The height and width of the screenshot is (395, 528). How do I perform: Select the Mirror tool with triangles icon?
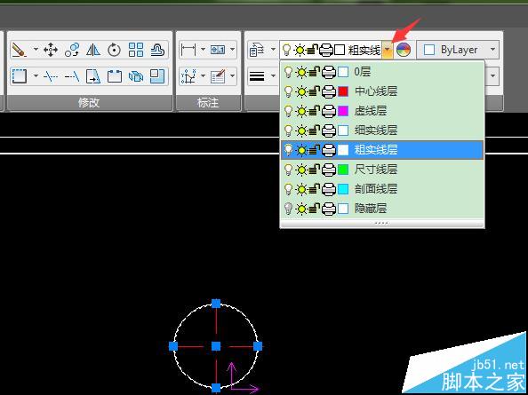(93, 50)
